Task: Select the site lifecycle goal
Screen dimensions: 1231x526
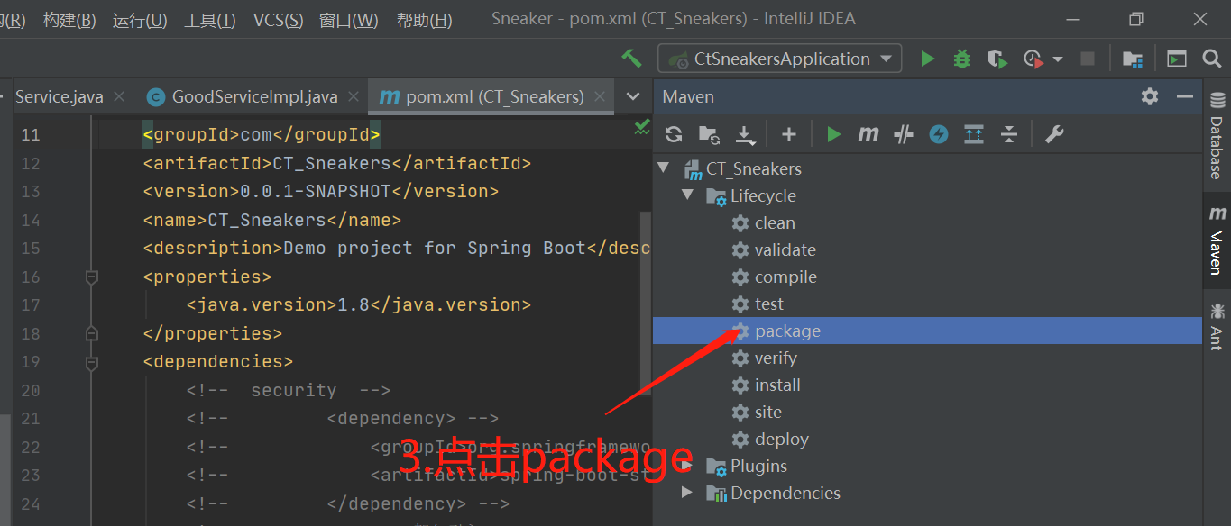Action: tap(757, 413)
